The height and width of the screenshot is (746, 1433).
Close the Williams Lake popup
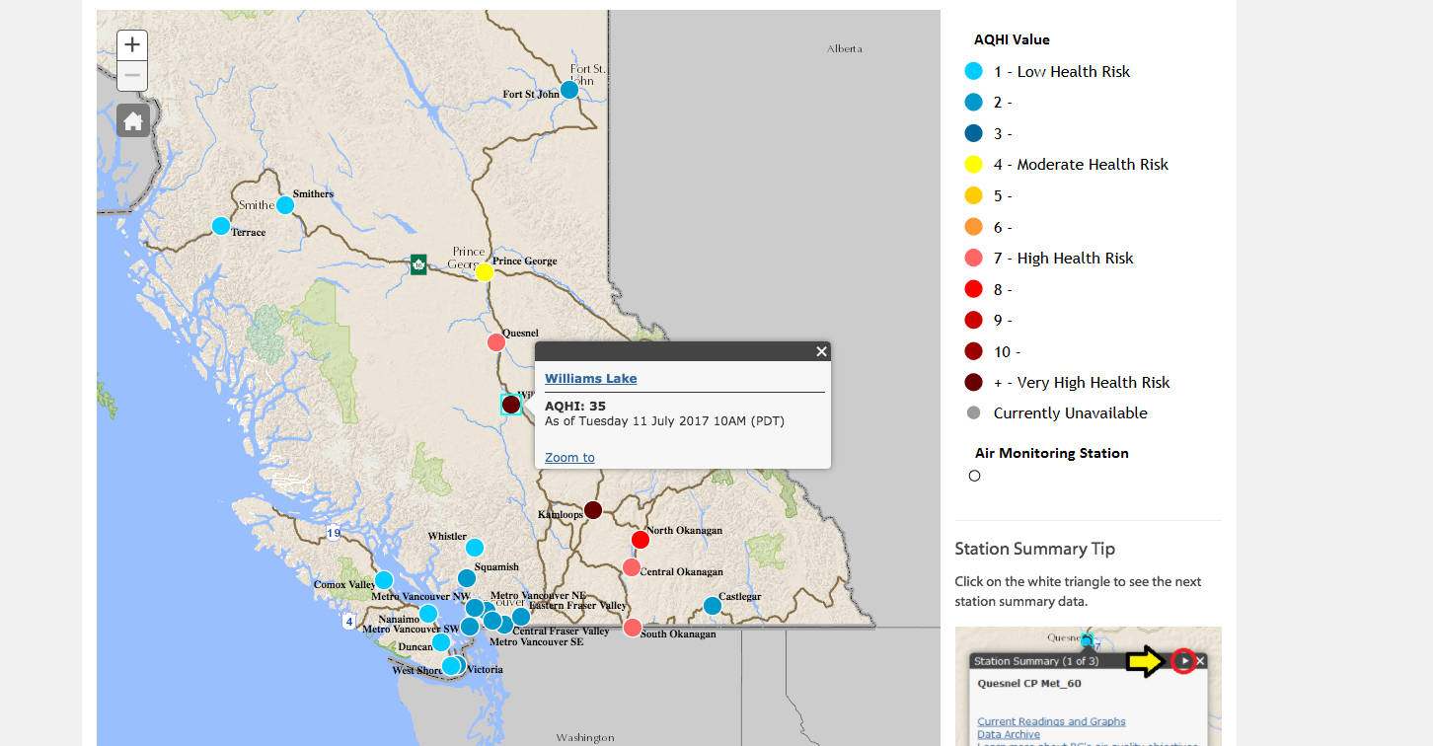pos(821,351)
